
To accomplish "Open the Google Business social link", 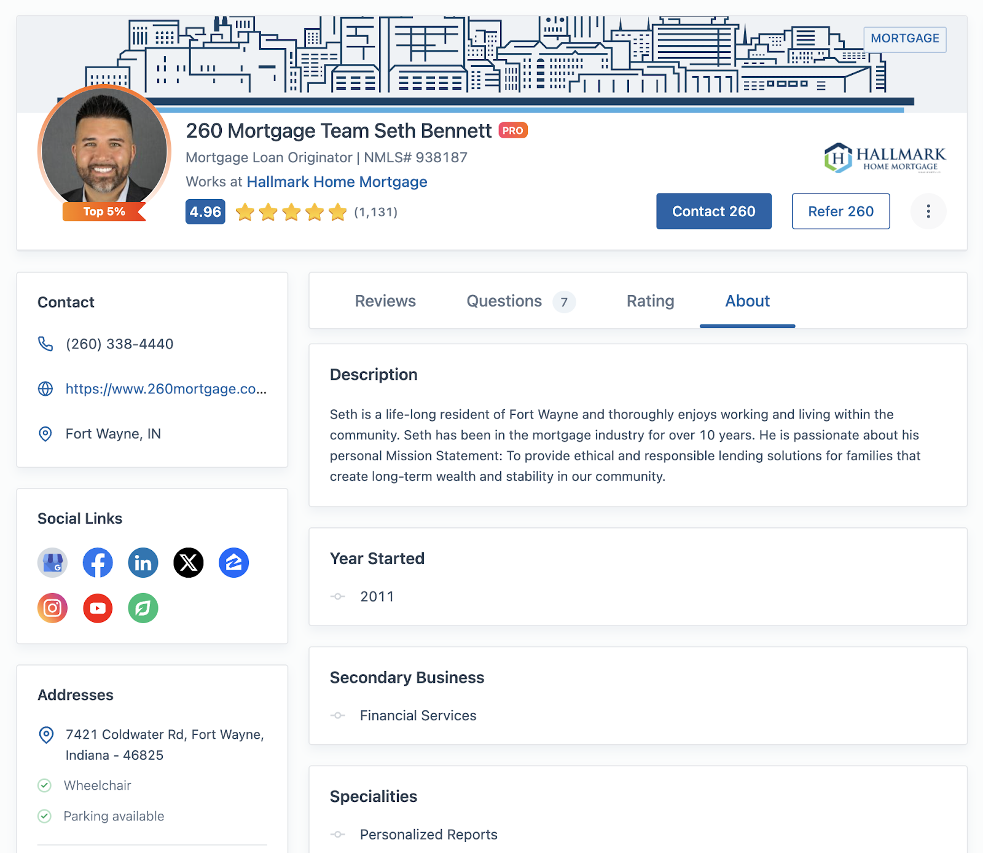I will click(x=53, y=562).
